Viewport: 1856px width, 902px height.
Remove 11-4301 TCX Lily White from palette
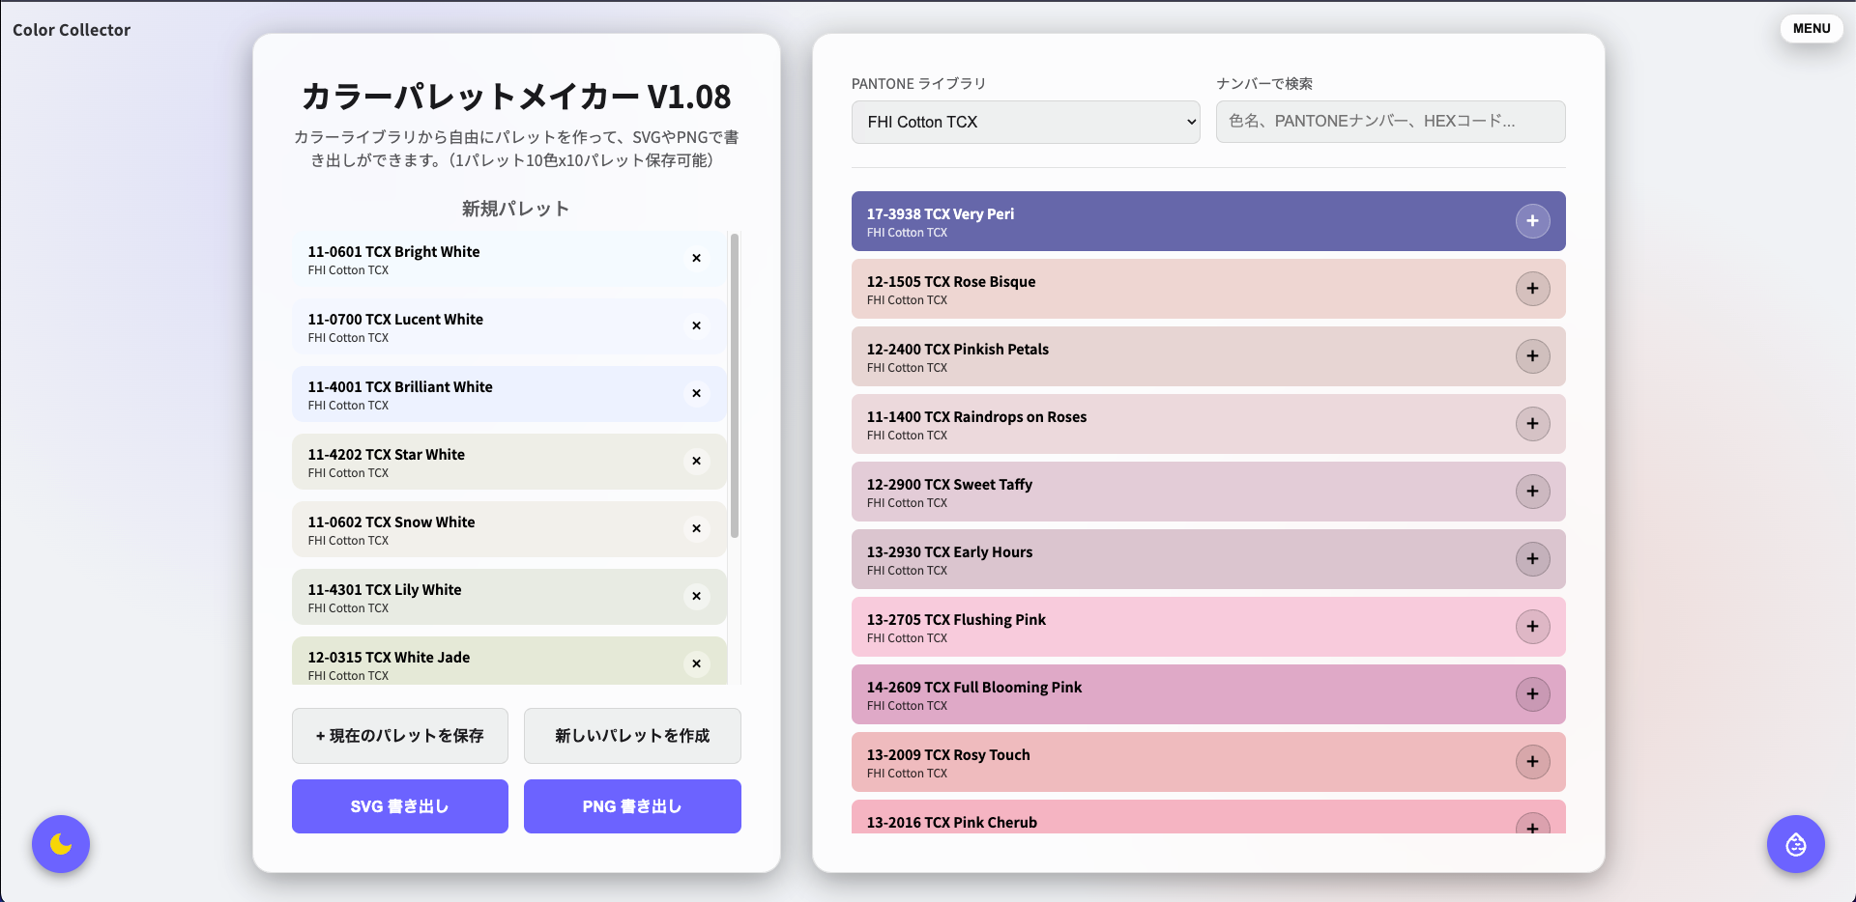point(696,597)
